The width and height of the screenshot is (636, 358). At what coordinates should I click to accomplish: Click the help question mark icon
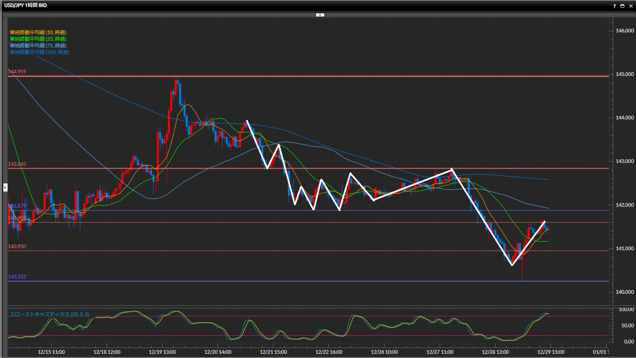coord(614,6)
